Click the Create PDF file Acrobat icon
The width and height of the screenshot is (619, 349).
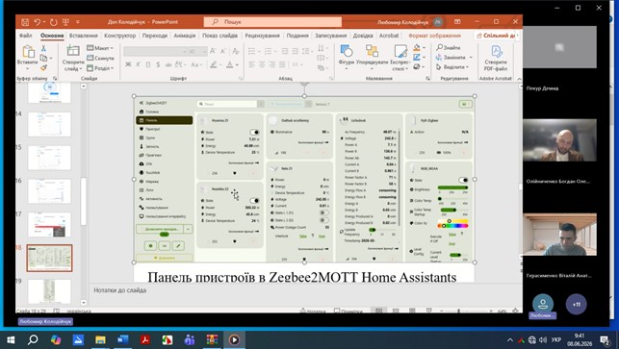point(496,52)
